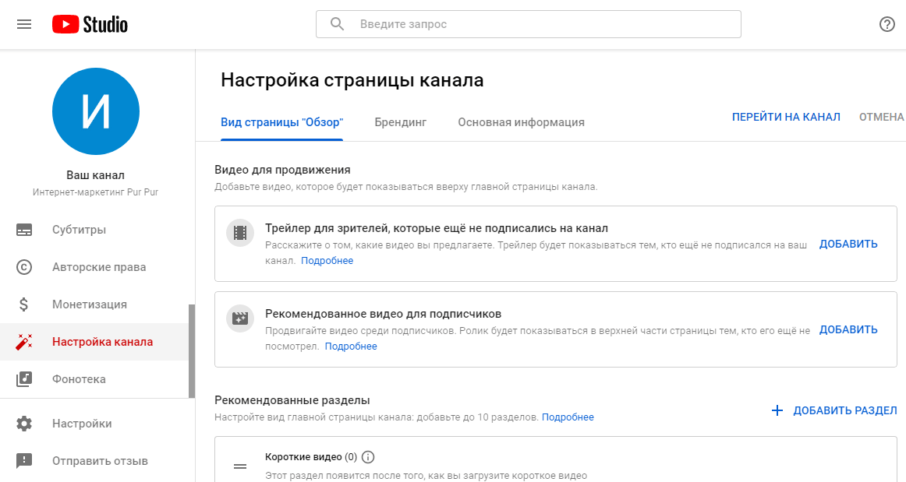This screenshot has width=906, height=482.
Task: Switch to the Брендинг tab
Action: (x=400, y=122)
